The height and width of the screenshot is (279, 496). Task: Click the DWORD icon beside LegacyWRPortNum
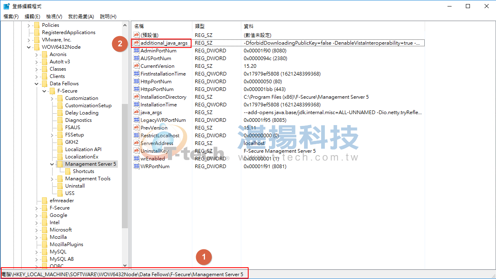(x=137, y=120)
